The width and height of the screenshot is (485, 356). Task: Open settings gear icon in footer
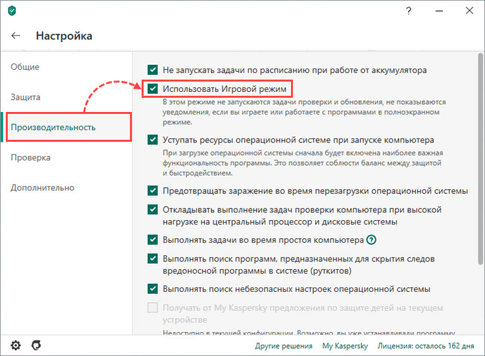[x=16, y=345]
